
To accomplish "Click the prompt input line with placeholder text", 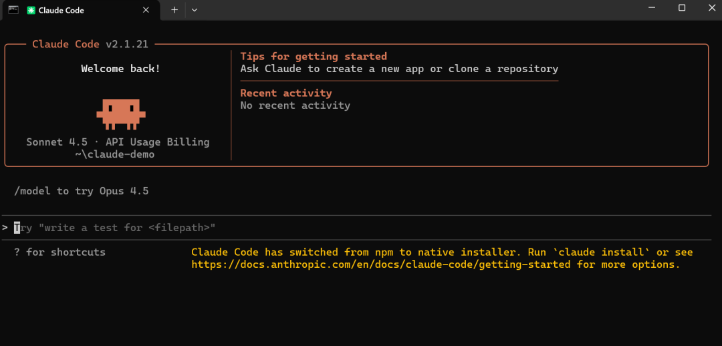I will [x=357, y=227].
